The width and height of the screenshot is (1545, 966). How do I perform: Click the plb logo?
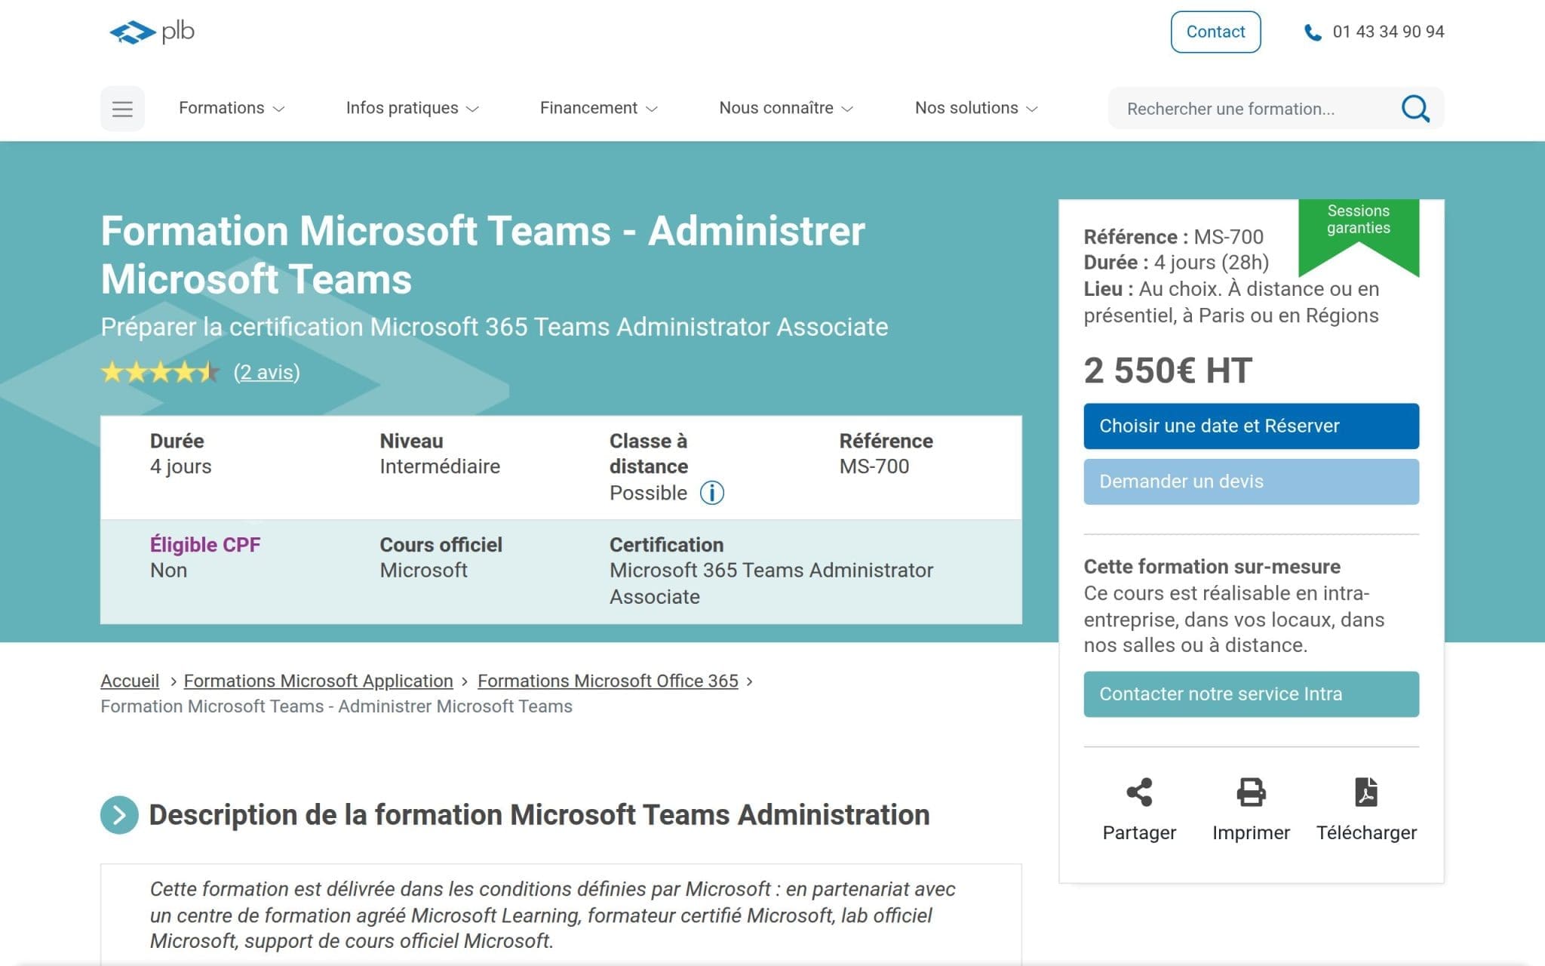click(152, 32)
